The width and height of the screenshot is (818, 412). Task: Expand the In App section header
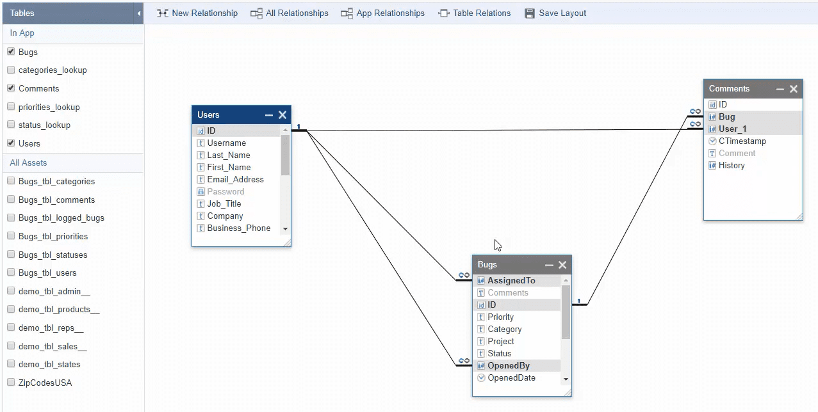(22, 33)
